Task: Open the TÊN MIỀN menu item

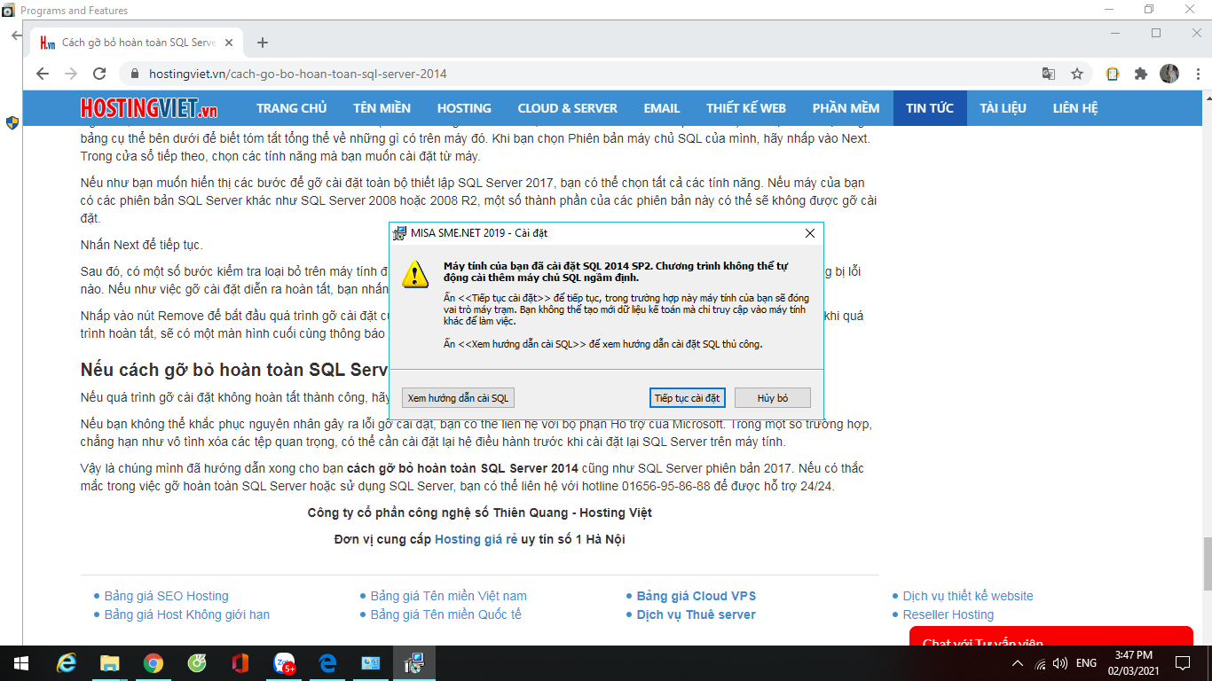Action: [382, 108]
